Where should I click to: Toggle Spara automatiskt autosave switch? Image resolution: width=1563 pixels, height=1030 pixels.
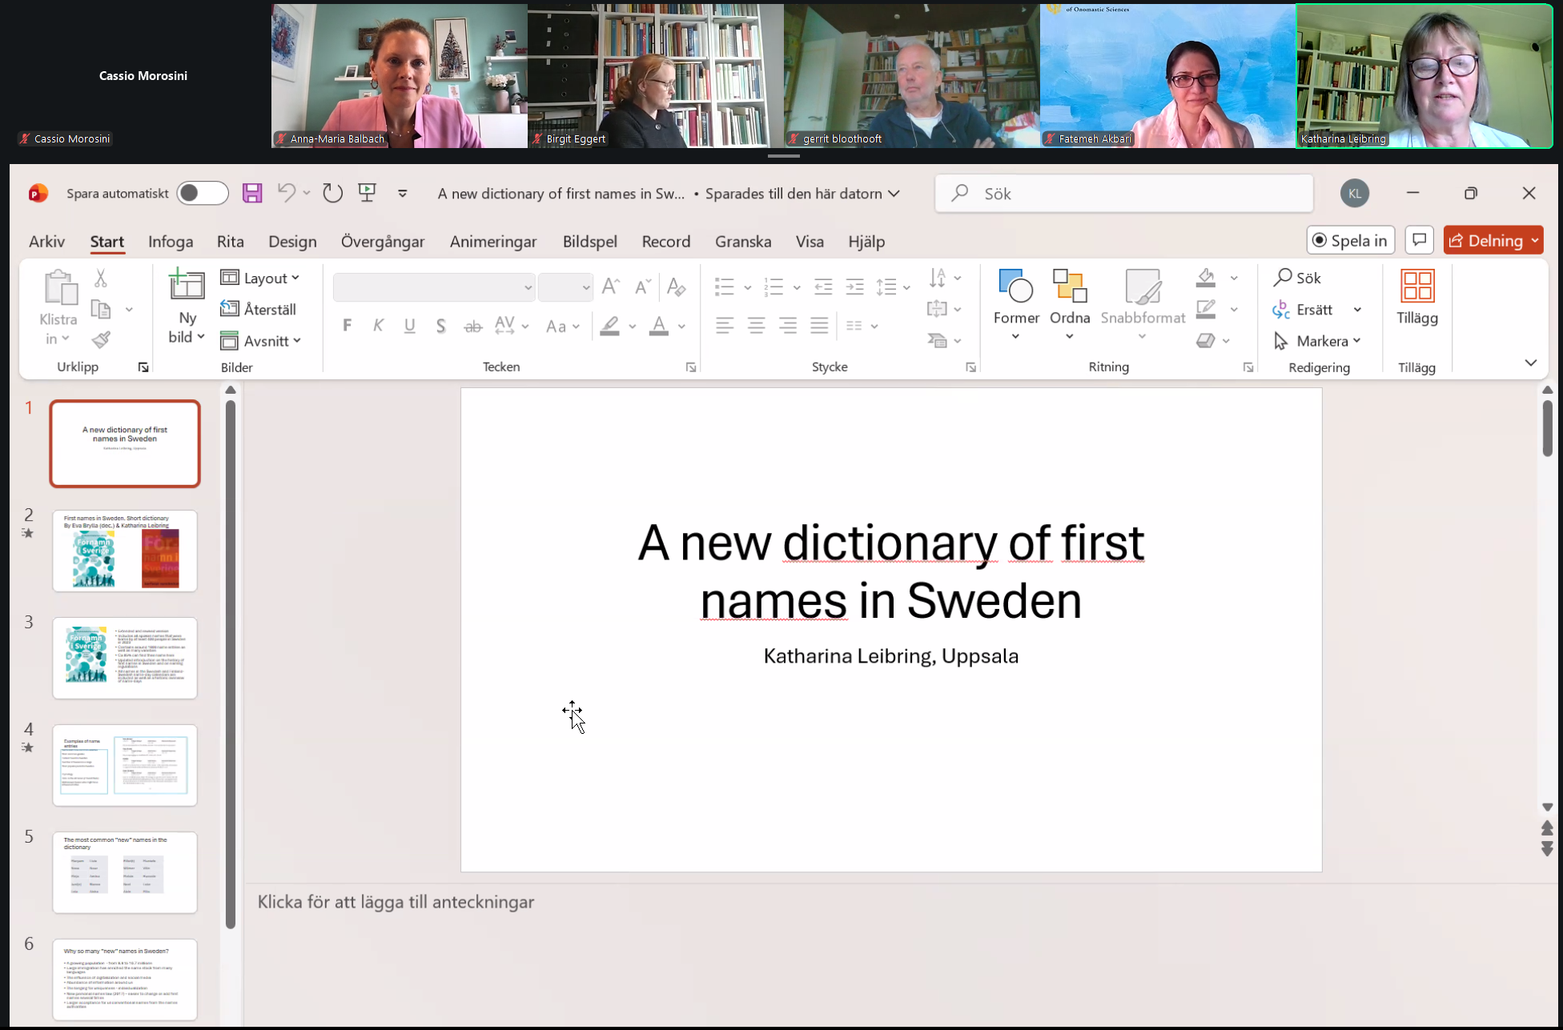point(203,193)
